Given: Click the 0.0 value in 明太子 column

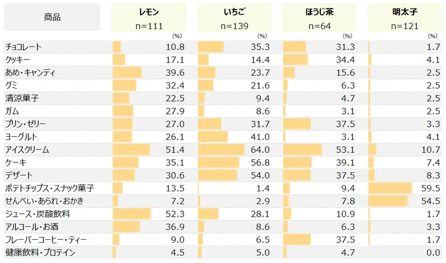Looking at the screenshot, I should (433, 252).
